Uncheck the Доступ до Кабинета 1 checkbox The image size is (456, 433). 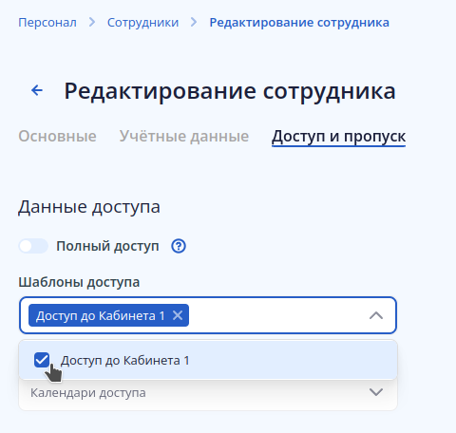[x=42, y=360]
